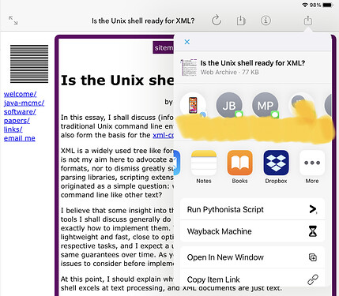Tap the fullscreen expand arrows icon
Viewport: 339px width, 296px height.
pyautogui.click(x=13, y=21)
